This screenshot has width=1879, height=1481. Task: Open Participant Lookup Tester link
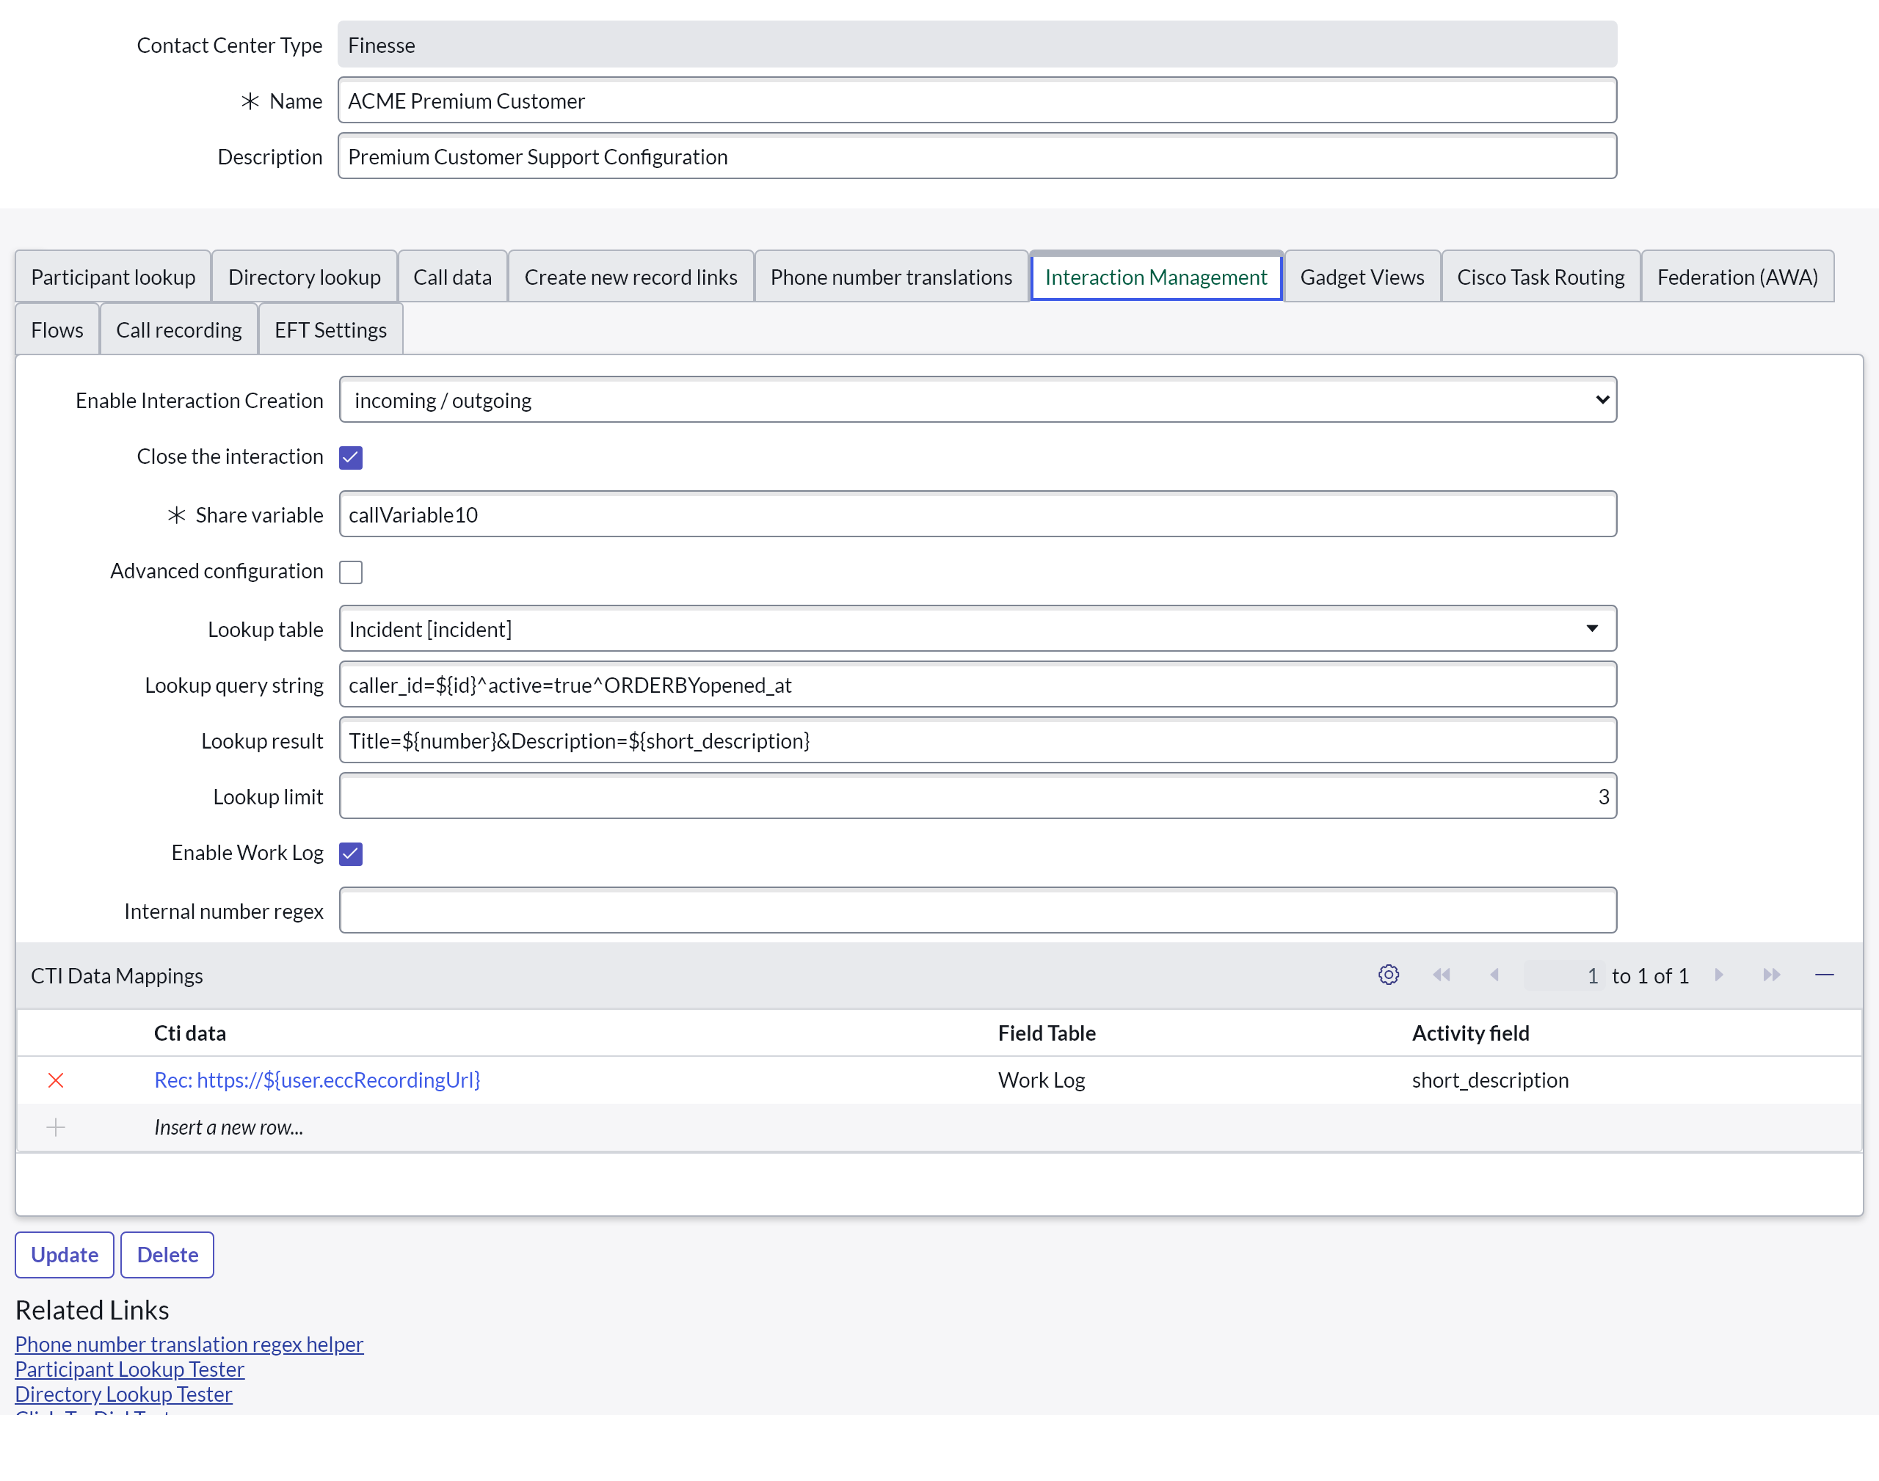(x=129, y=1369)
